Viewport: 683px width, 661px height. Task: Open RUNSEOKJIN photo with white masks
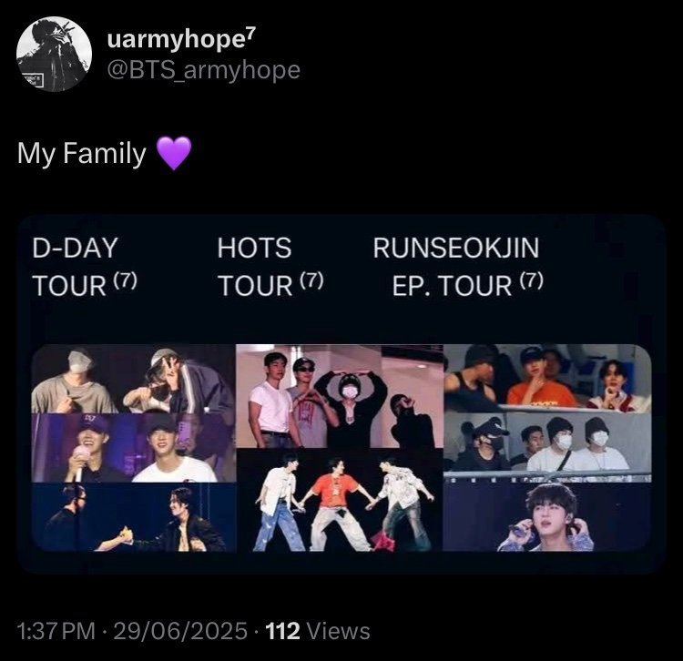click(547, 448)
